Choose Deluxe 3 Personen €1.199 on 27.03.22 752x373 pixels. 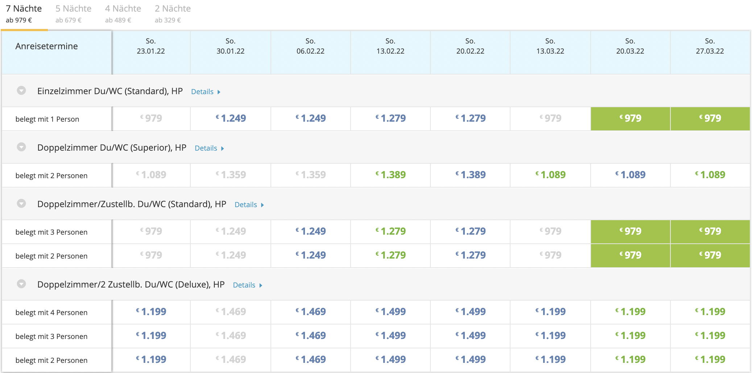pos(710,336)
